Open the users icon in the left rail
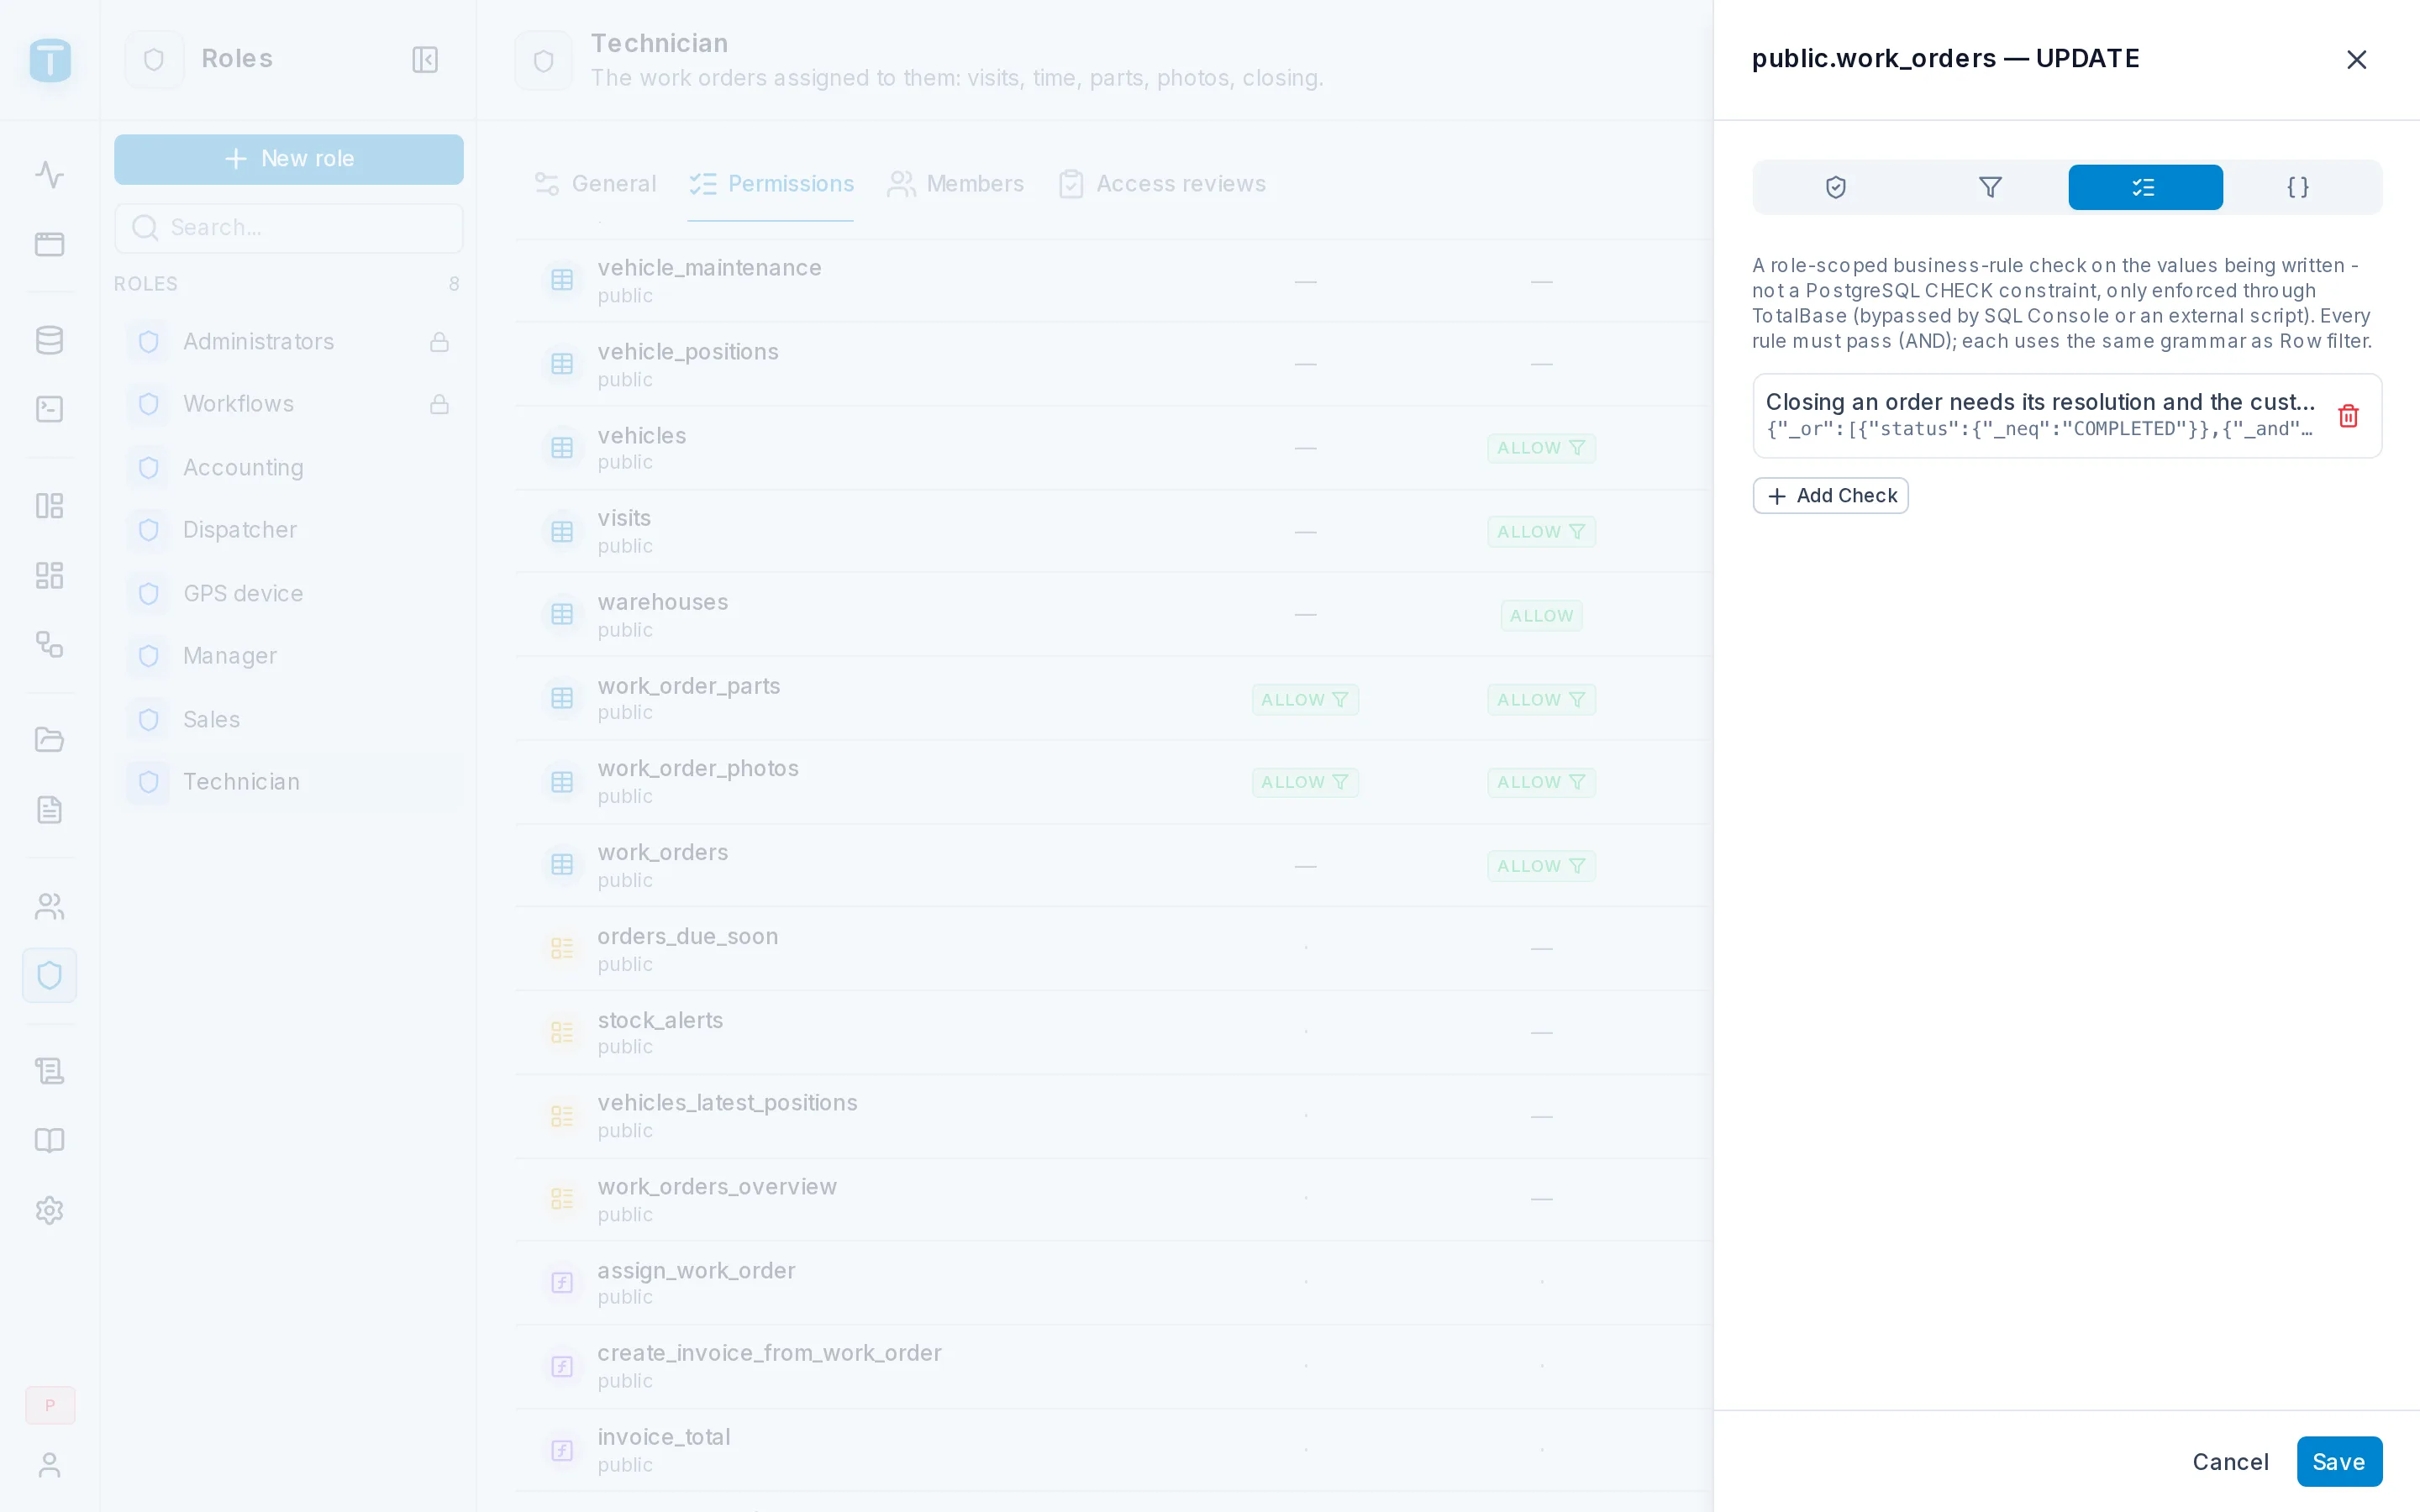2420x1512 pixels. pyautogui.click(x=49, y=906)
